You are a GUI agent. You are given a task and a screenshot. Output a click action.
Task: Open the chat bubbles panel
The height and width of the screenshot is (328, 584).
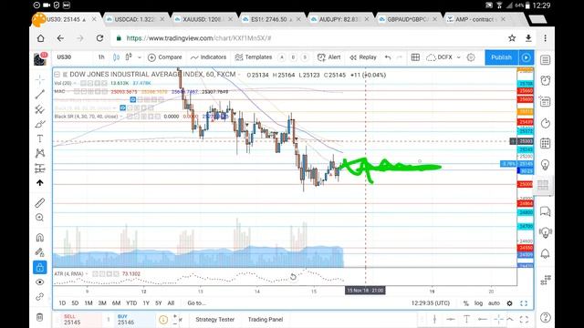pos(546,211)
